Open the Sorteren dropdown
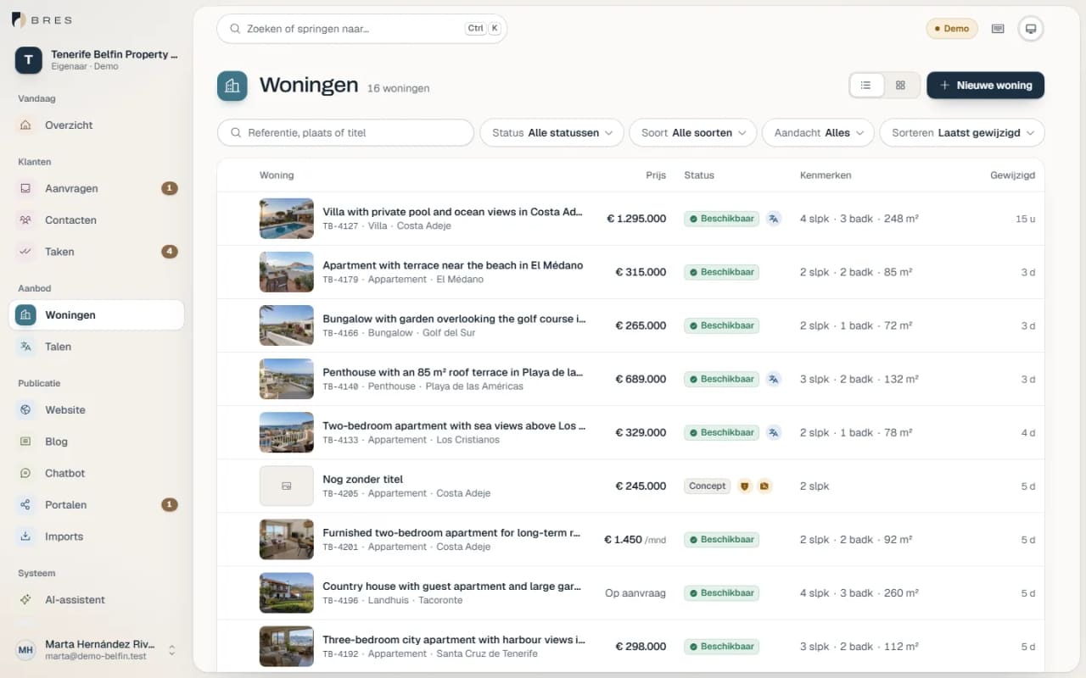 click(962, 133)
